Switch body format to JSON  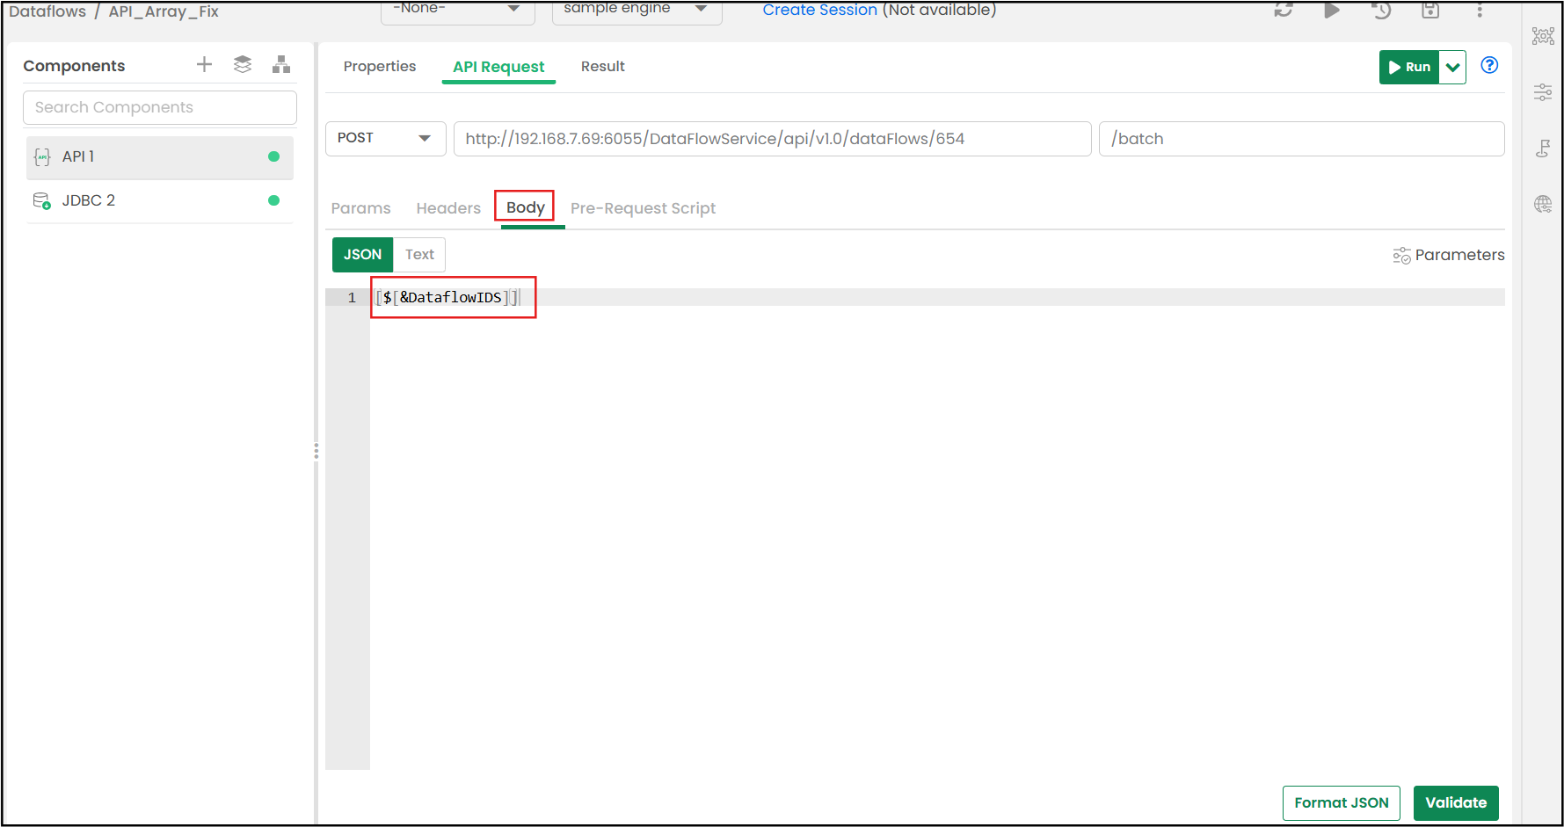[362, 255]
